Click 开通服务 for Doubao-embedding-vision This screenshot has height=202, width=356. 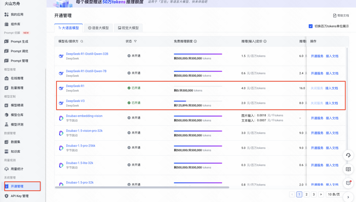coord(317,118)
